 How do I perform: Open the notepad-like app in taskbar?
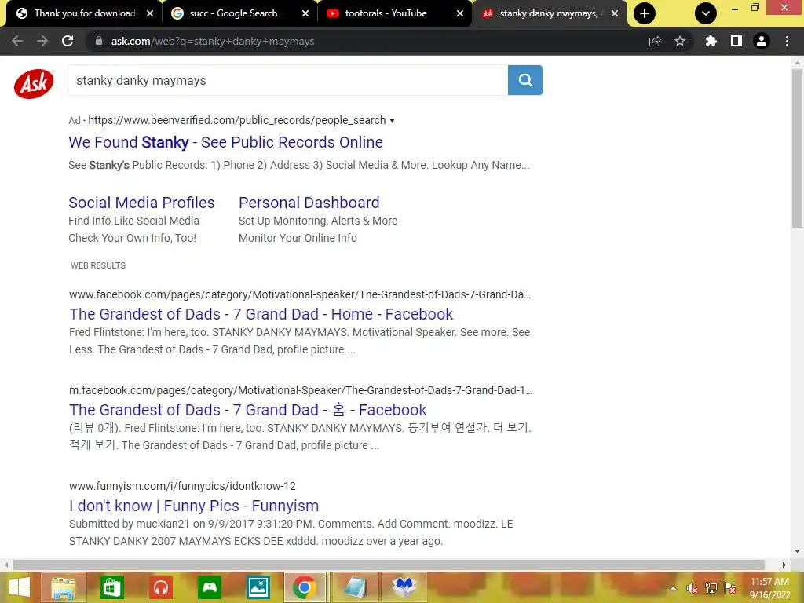click(x=356, y=587)
